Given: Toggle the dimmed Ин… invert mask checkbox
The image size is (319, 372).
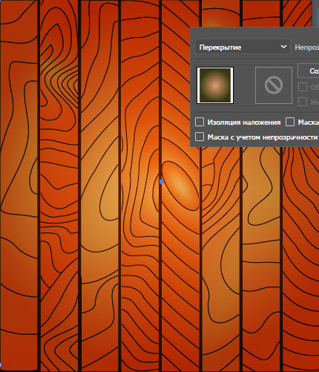Looking at the screenshot, I should click(x=303, y=102).
